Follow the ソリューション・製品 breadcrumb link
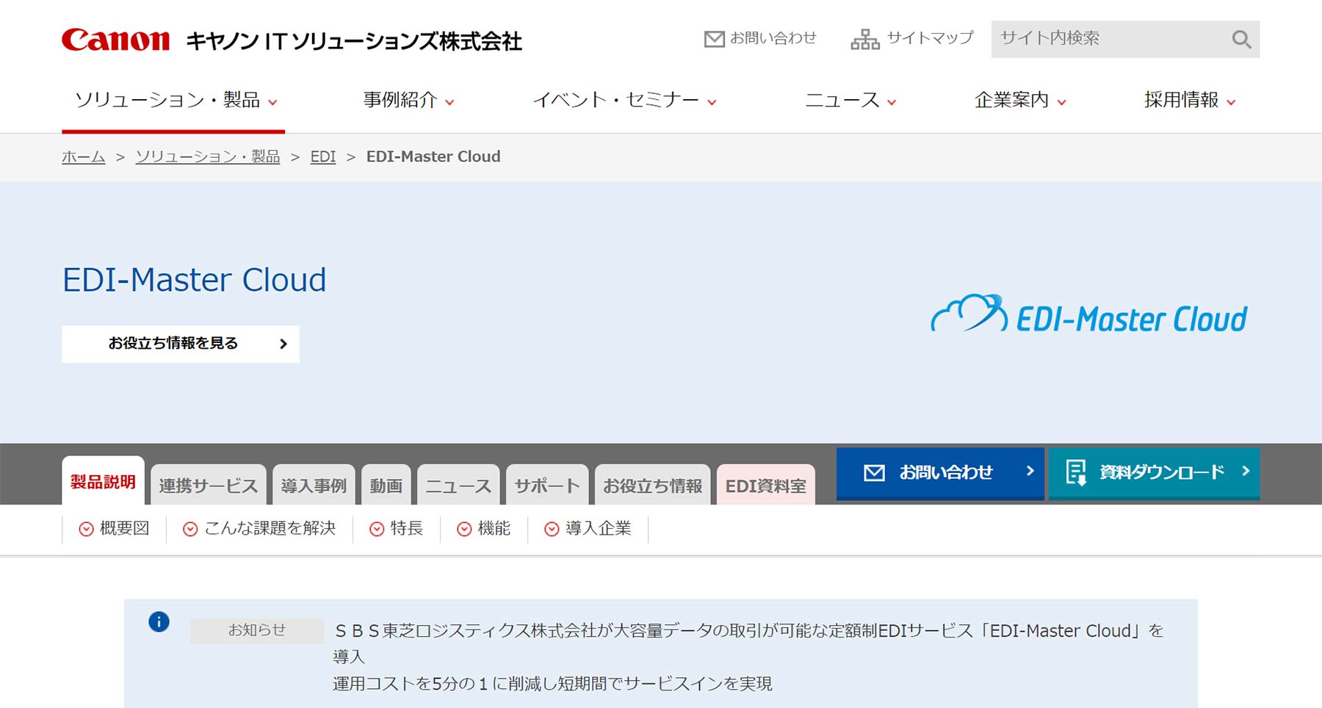 pyautogui.click(x=208, y=156)
